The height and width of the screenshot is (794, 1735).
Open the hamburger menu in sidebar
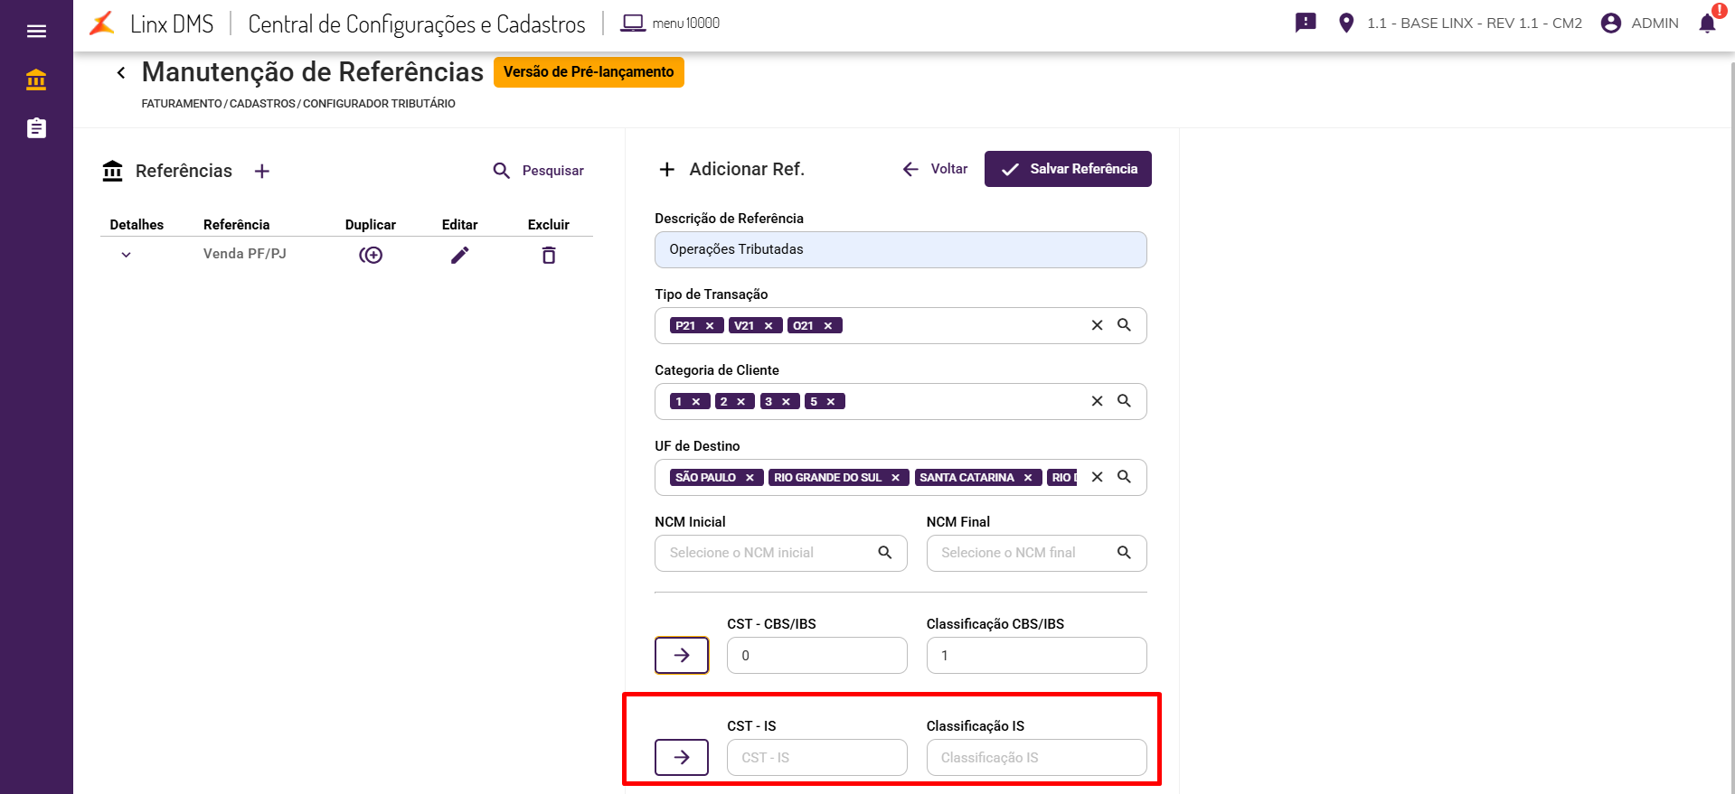(x=36, y=32)
